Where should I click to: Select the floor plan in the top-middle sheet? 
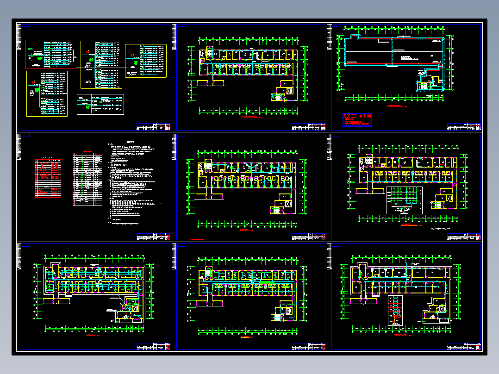(249, 75)
